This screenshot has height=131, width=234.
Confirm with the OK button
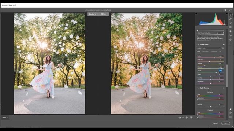coord(226,123)
